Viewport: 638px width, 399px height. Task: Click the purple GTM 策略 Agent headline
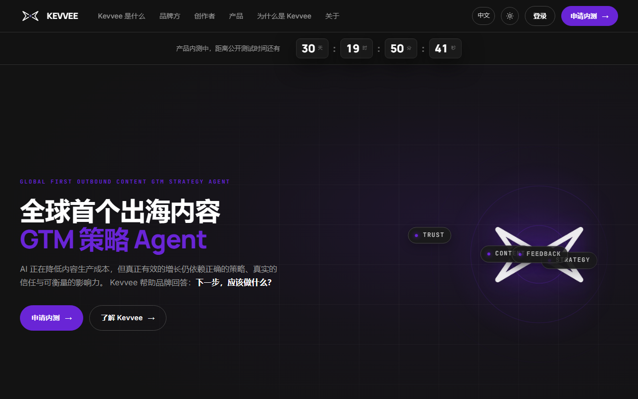coord(113,240)
